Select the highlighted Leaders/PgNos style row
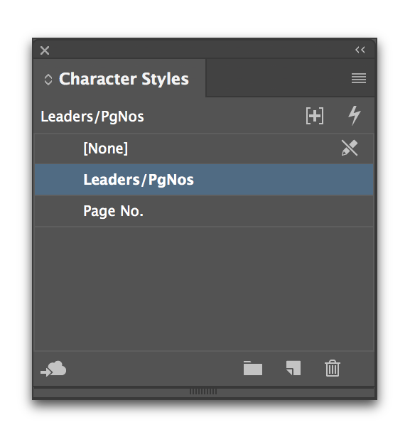The image size is (410, 437). pyautogui.click(x=204, y=180)
